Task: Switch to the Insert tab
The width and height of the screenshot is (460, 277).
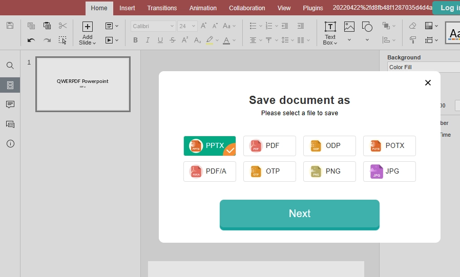Action: (x=127, y=8)
